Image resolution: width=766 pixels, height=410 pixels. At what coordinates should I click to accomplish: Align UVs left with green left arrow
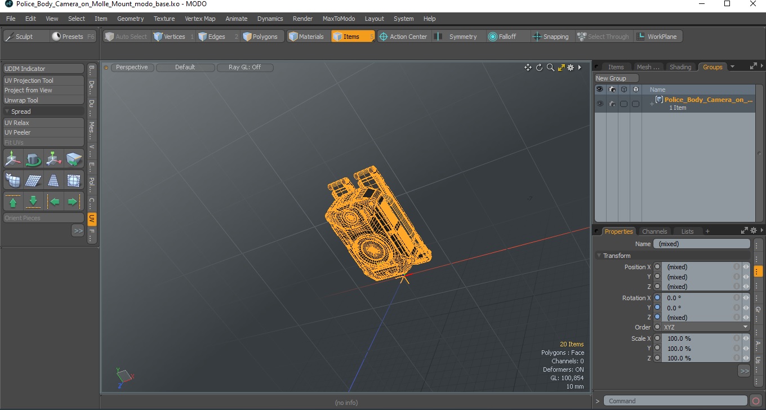point(54,201)
